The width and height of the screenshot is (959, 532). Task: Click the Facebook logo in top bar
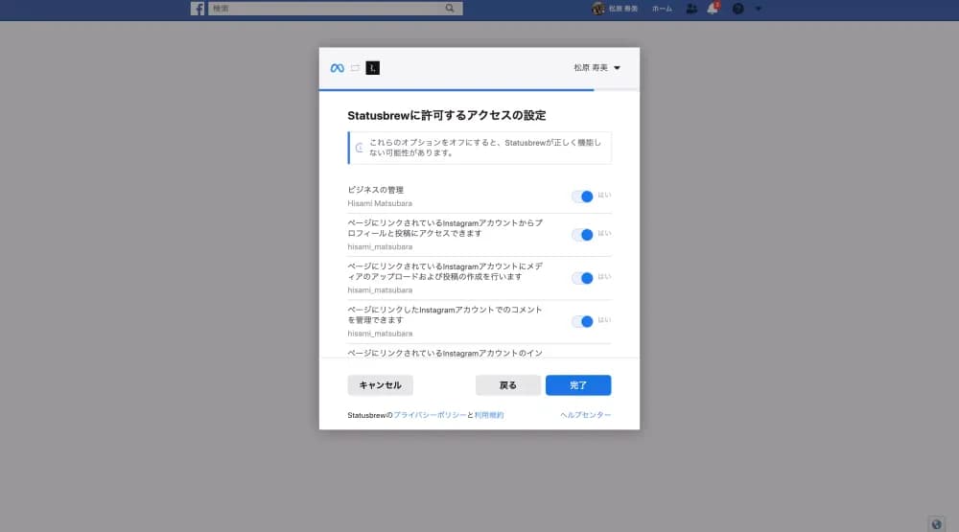coord(197,9)
